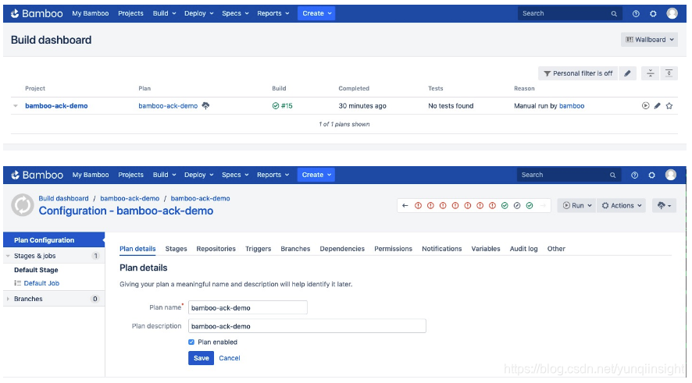Open the Build menu on the dashboard page
Image resolution: width=692 pixels, height=383 pixels.
[x=164, y=13]
